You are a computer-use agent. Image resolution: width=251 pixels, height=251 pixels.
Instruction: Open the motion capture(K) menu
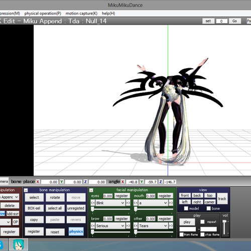pos(81,14)
